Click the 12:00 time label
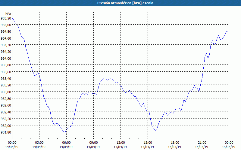Image resolution: width=241 pixels, height=150 pixels. pyautogui.click(x=120, y=143)
